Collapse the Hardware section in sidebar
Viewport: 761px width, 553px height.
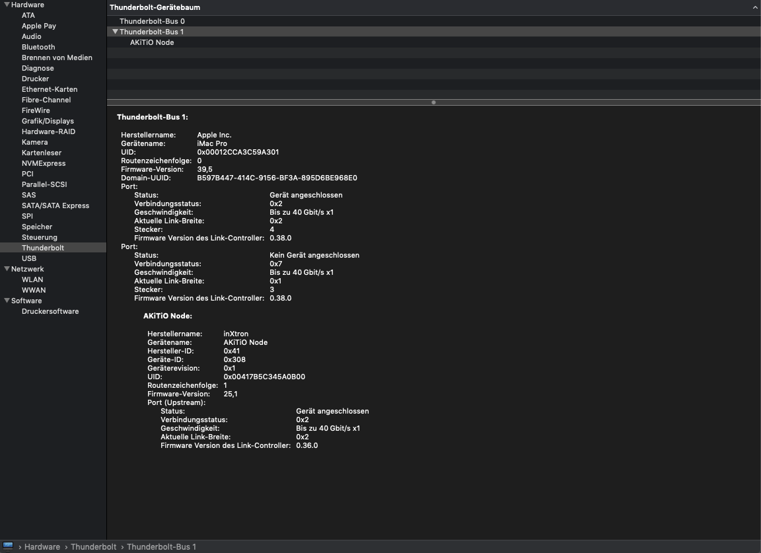pos(7,5)
